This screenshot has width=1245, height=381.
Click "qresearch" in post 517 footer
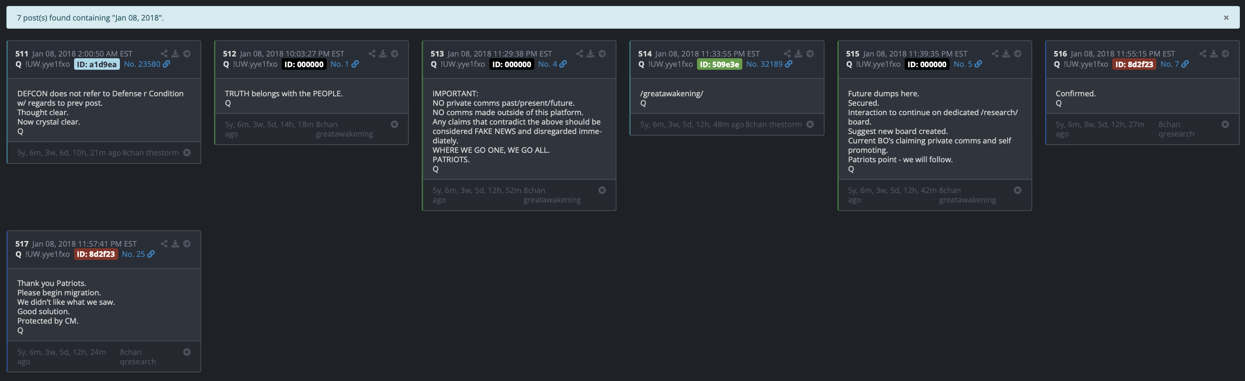[138, 362]
